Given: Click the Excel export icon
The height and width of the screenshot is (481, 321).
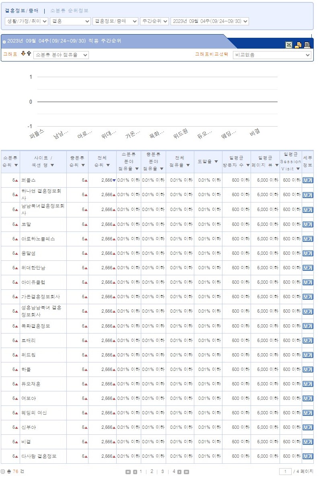Looking at the screenshot, I should [x=289, y=45].
